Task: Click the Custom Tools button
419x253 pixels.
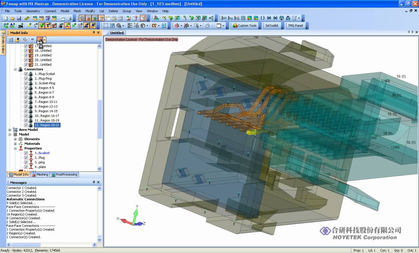Action: pos(245,26)
